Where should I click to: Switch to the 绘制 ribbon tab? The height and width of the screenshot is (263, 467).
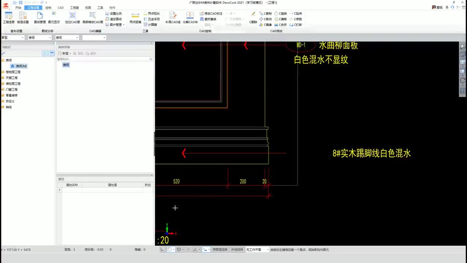48,8
